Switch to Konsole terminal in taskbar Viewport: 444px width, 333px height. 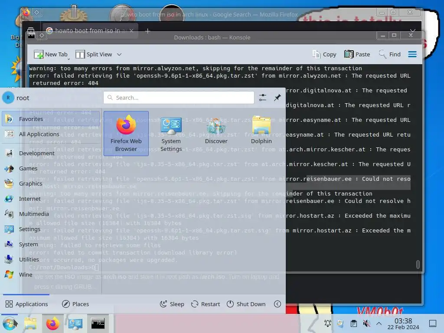pyautogui.click(x=98, y=323)
